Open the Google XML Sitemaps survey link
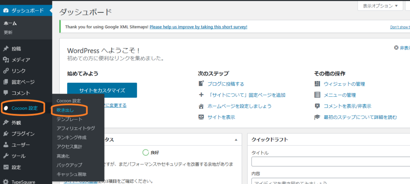 pyautogui.click(x=199, y=27)
